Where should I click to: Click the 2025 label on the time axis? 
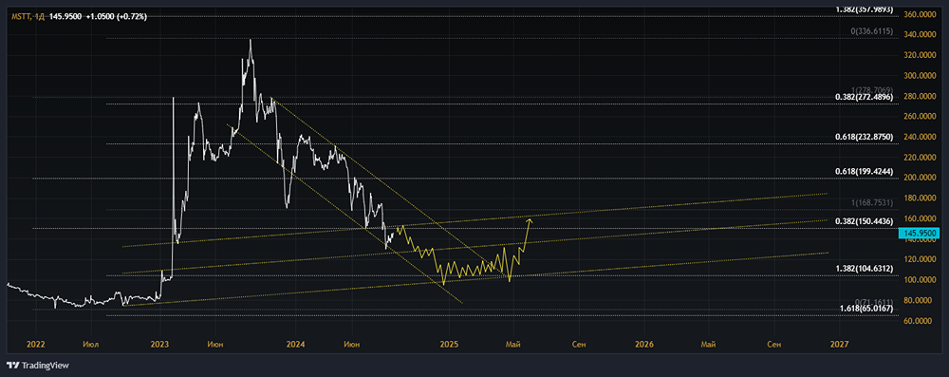450,345
